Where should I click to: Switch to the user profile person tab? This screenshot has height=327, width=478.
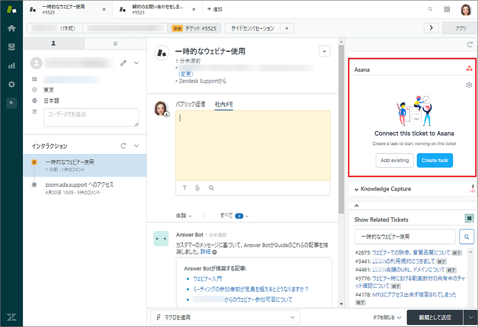pos(54,43)
